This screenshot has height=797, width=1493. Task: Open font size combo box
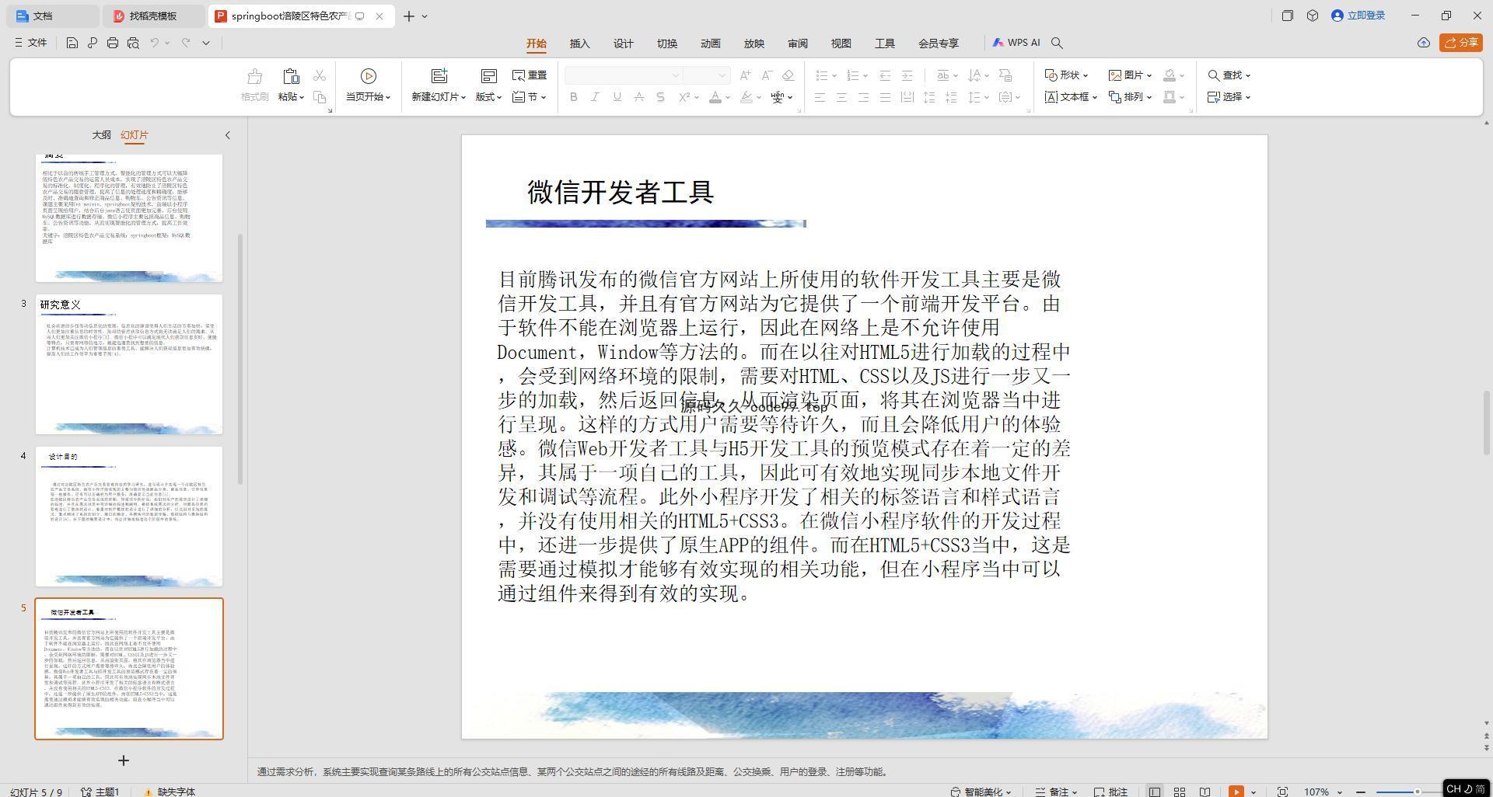click(x=706, y=75)
